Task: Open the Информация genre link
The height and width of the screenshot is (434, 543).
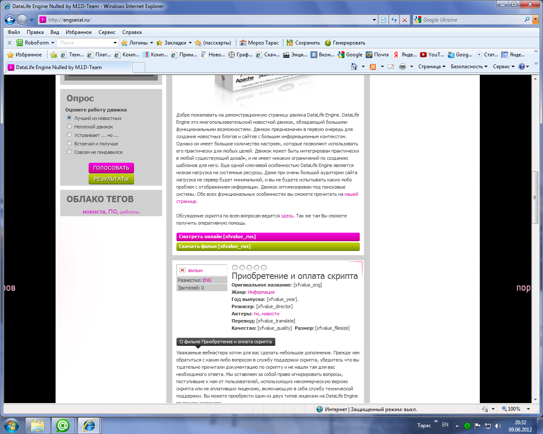Action: pos(261,292)
